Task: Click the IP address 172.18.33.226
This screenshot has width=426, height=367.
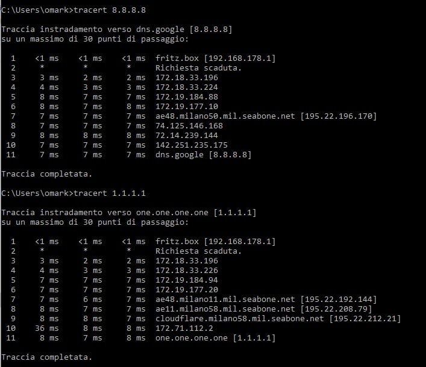Action: click(187, 270)
